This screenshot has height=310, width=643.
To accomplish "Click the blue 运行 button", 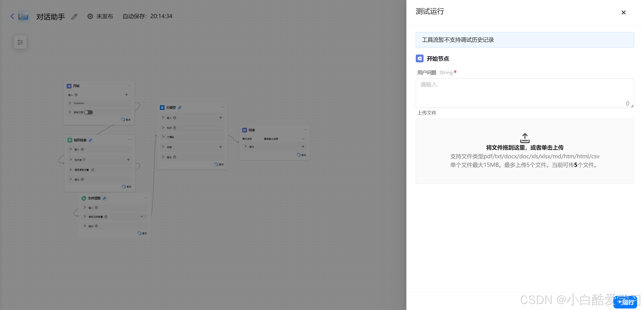I will click(626, 302).
